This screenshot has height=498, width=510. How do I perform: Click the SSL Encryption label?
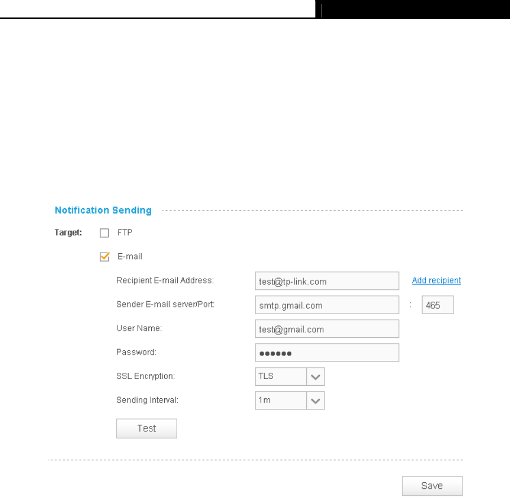click(x=146, y=376)
